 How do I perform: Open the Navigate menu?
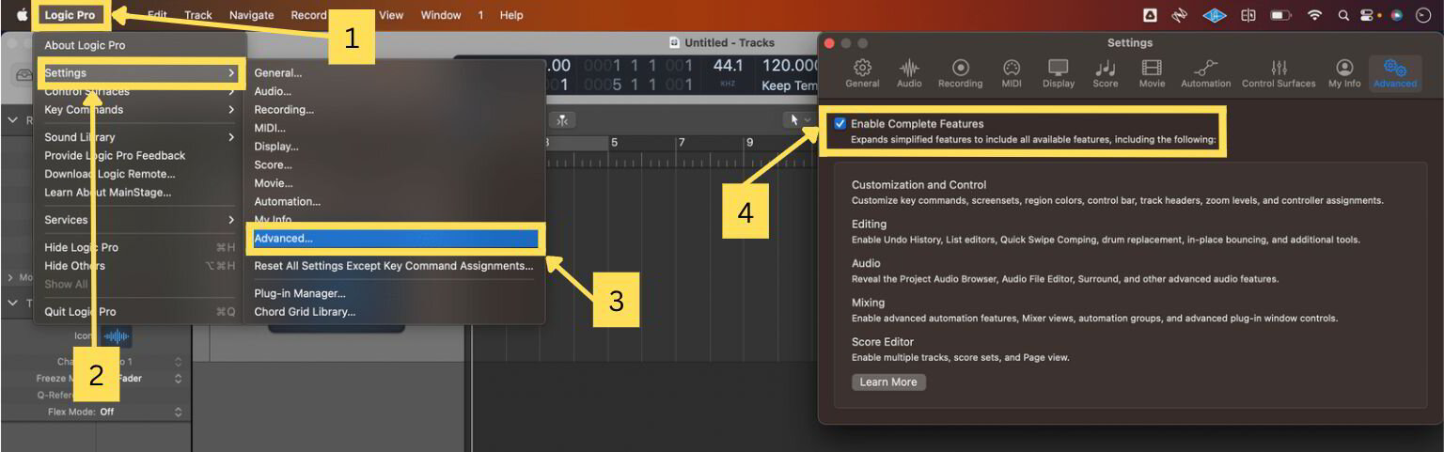tap(252, 15)
